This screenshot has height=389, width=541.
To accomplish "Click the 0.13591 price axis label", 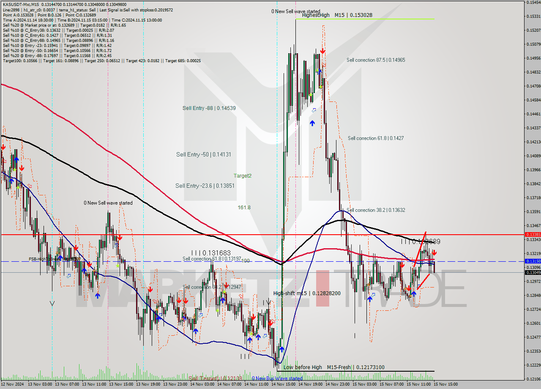I will point(533,212).
